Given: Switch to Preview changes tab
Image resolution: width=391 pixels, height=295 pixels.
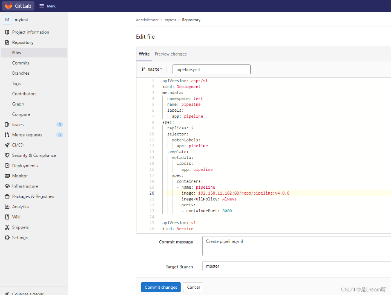Looking at the screenshot, I should (x=170, y=54).
